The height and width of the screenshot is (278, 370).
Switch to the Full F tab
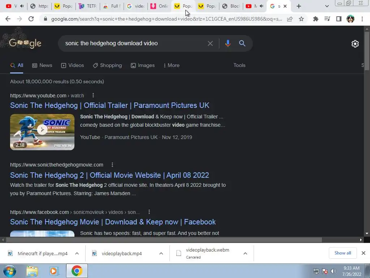click(x=112, y=6)
